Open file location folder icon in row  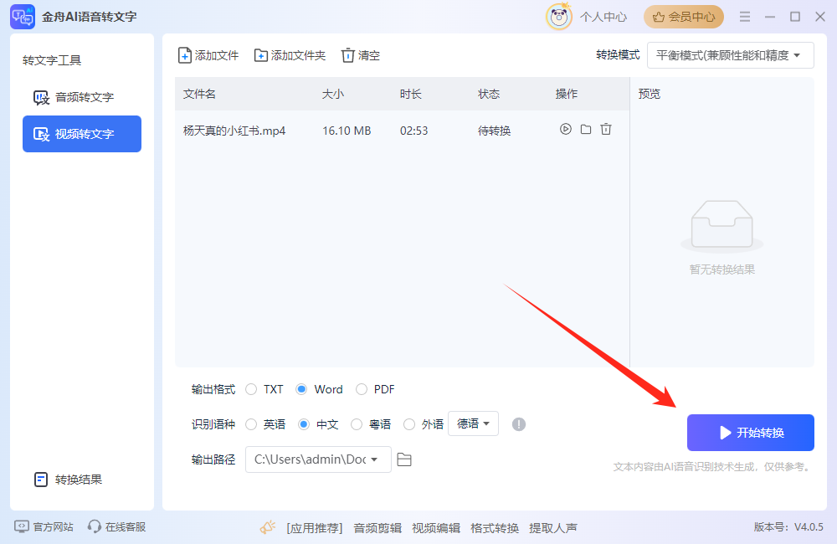586,130
